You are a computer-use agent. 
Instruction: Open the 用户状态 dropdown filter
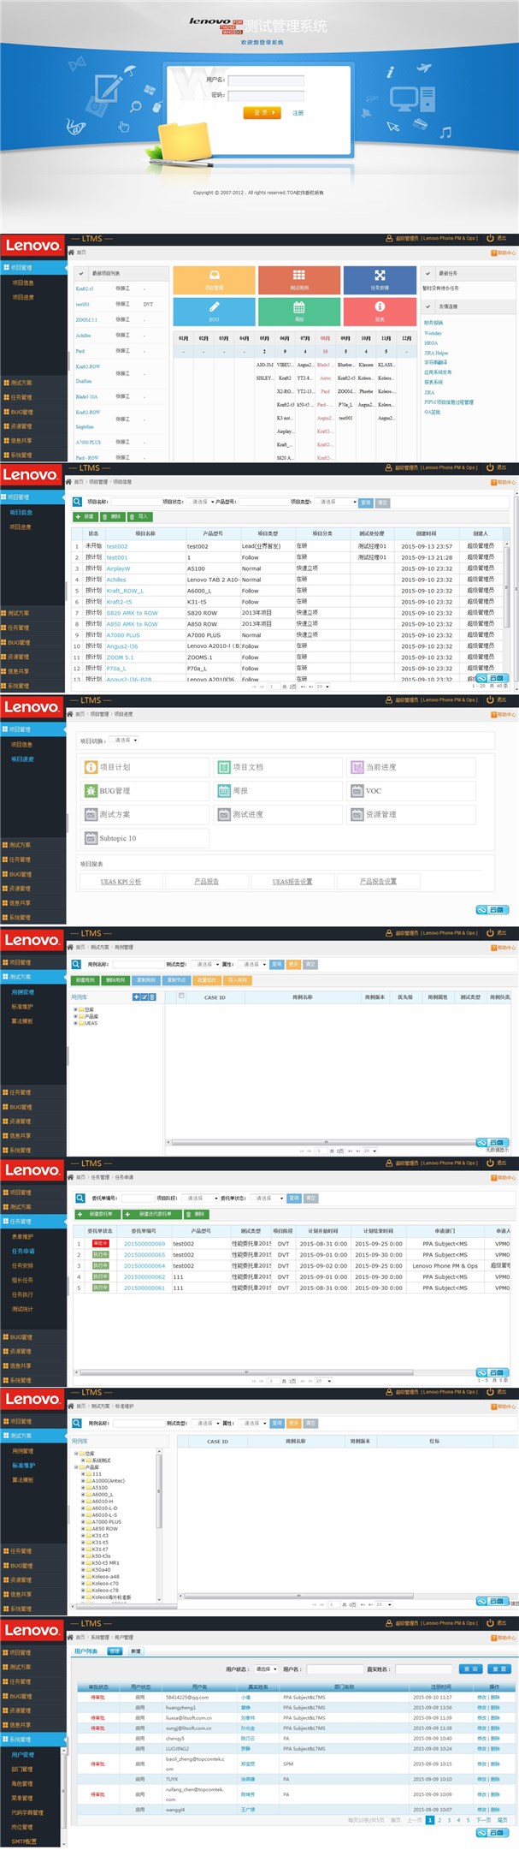266,1669
